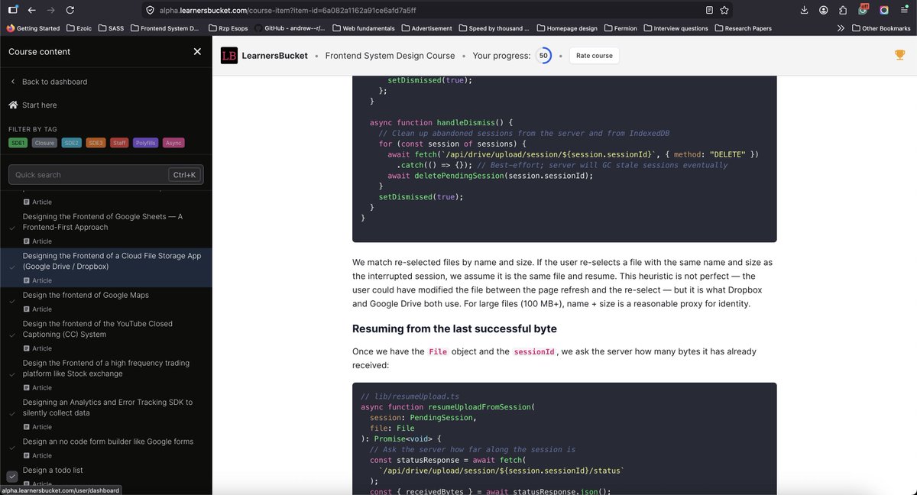Close the Course content sidebar

point(197,52)
